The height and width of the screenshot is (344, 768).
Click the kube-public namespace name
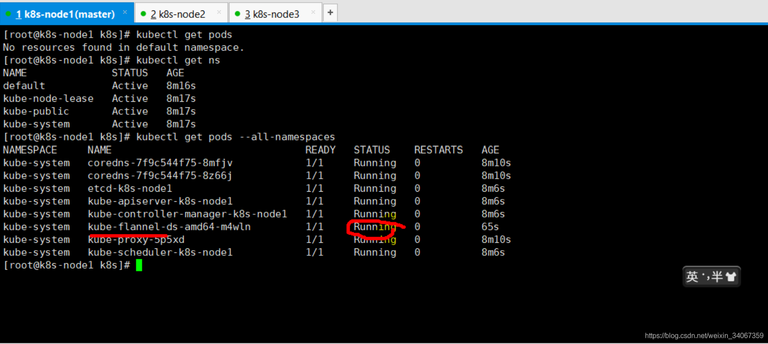tap(36, 111)
